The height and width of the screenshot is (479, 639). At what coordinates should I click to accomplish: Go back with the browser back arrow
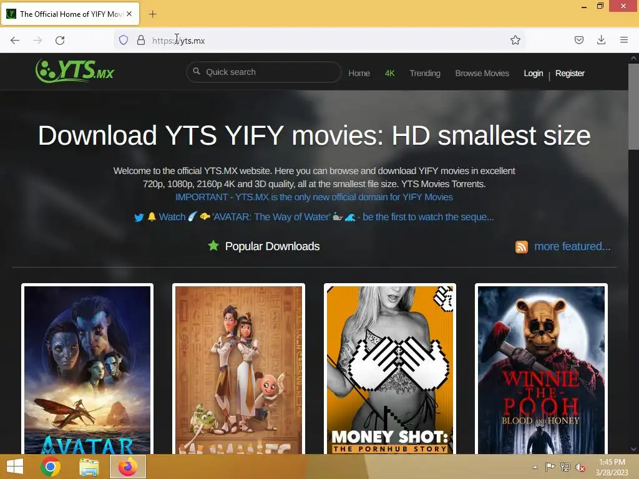click(15, 41)
